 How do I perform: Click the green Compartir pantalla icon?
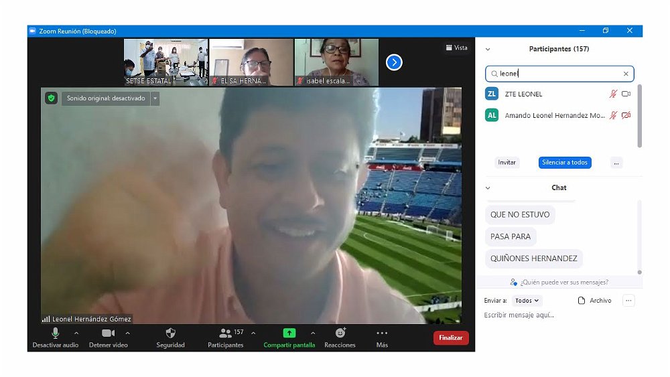coord(289,333)
